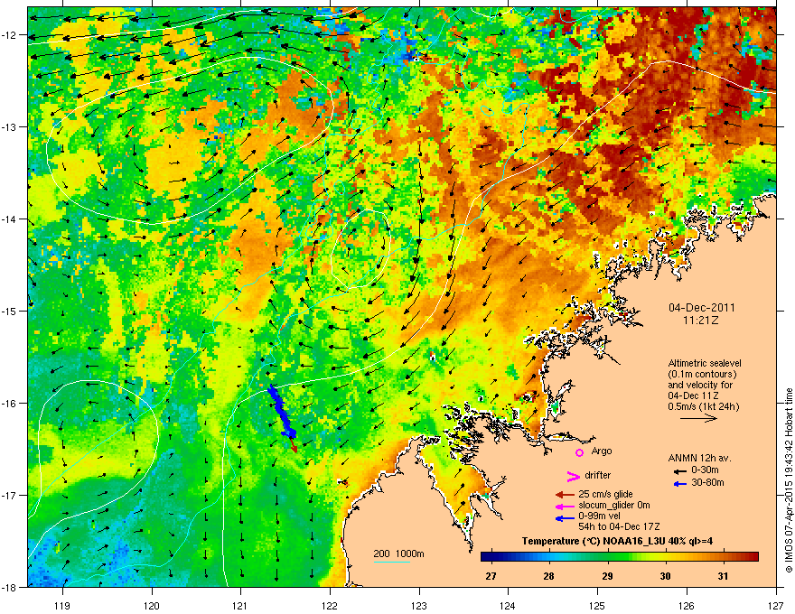Click the date text 04-Dec-2011
This screenshot has height=614, width=795.
702,308
